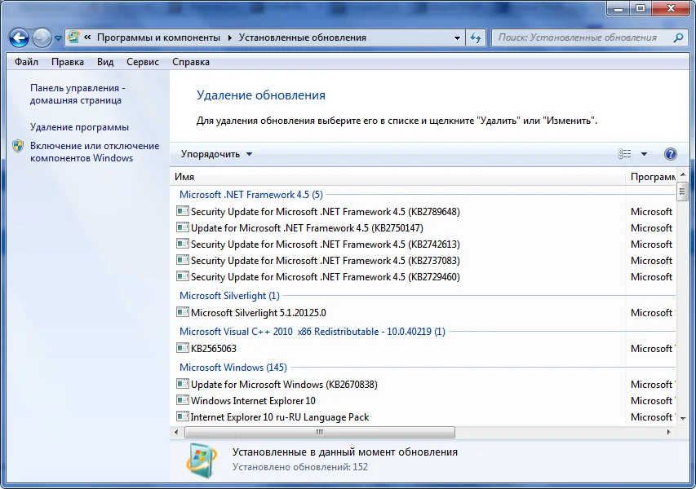Click icon of Microsoft Silverlight 5.1.20125.0

[183, 312]
